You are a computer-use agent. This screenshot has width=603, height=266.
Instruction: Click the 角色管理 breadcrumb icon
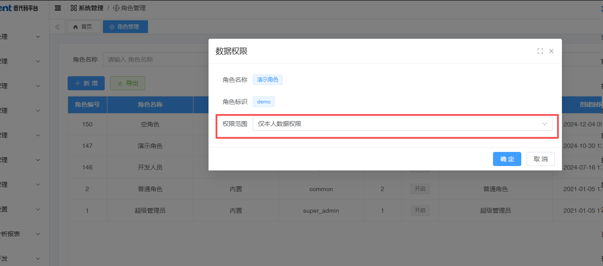(x=116, y=8)
